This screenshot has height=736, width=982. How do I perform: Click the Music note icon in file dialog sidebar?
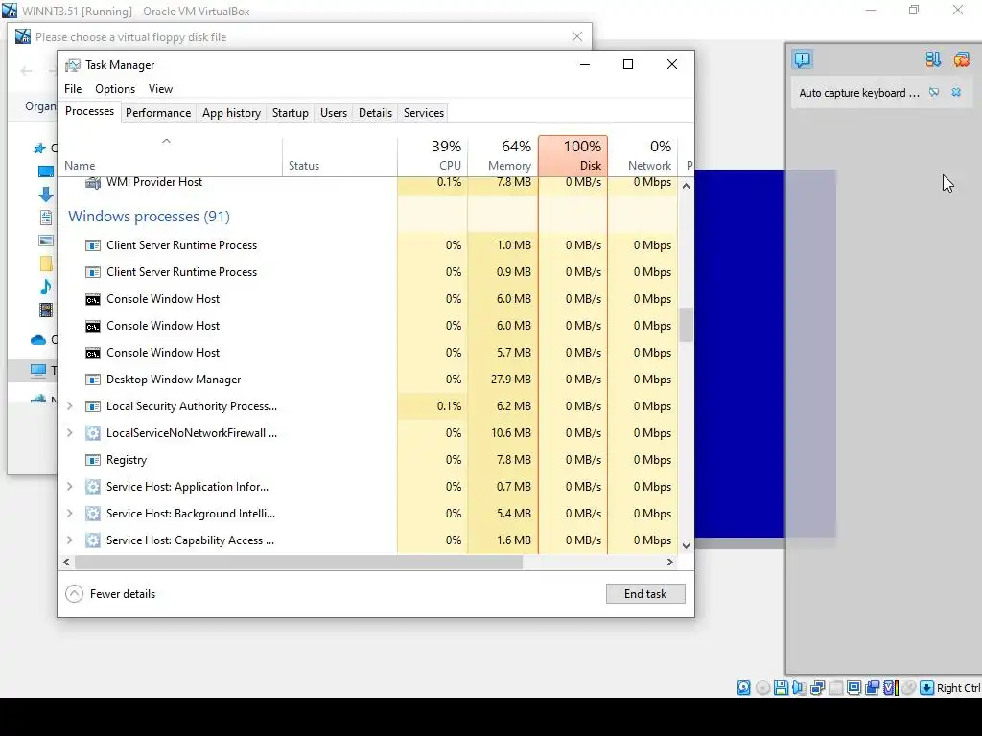coord(46,287)
